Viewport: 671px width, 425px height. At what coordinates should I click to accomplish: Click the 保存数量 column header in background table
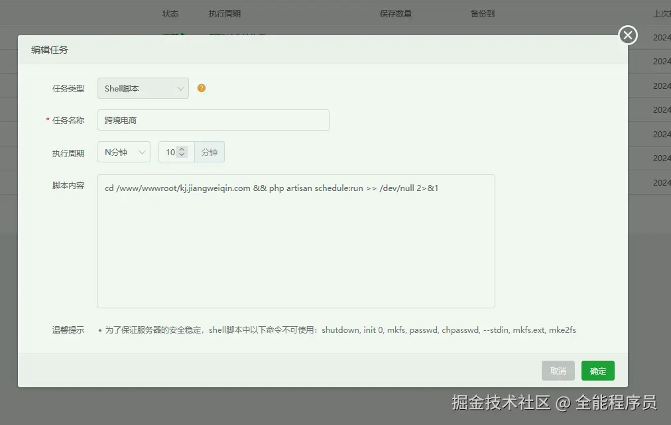[x=396, y=14]
